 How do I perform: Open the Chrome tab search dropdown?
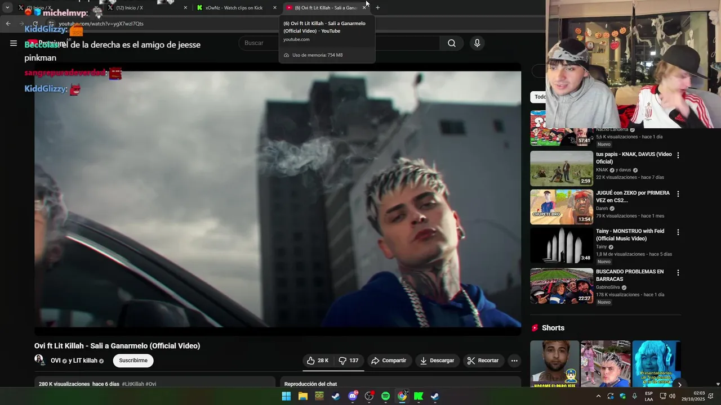7,7
